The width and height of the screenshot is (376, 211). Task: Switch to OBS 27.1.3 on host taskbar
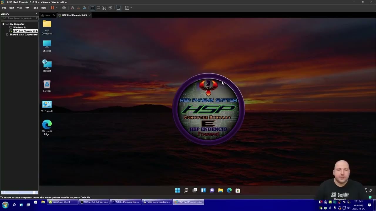(x=94, y=202)
